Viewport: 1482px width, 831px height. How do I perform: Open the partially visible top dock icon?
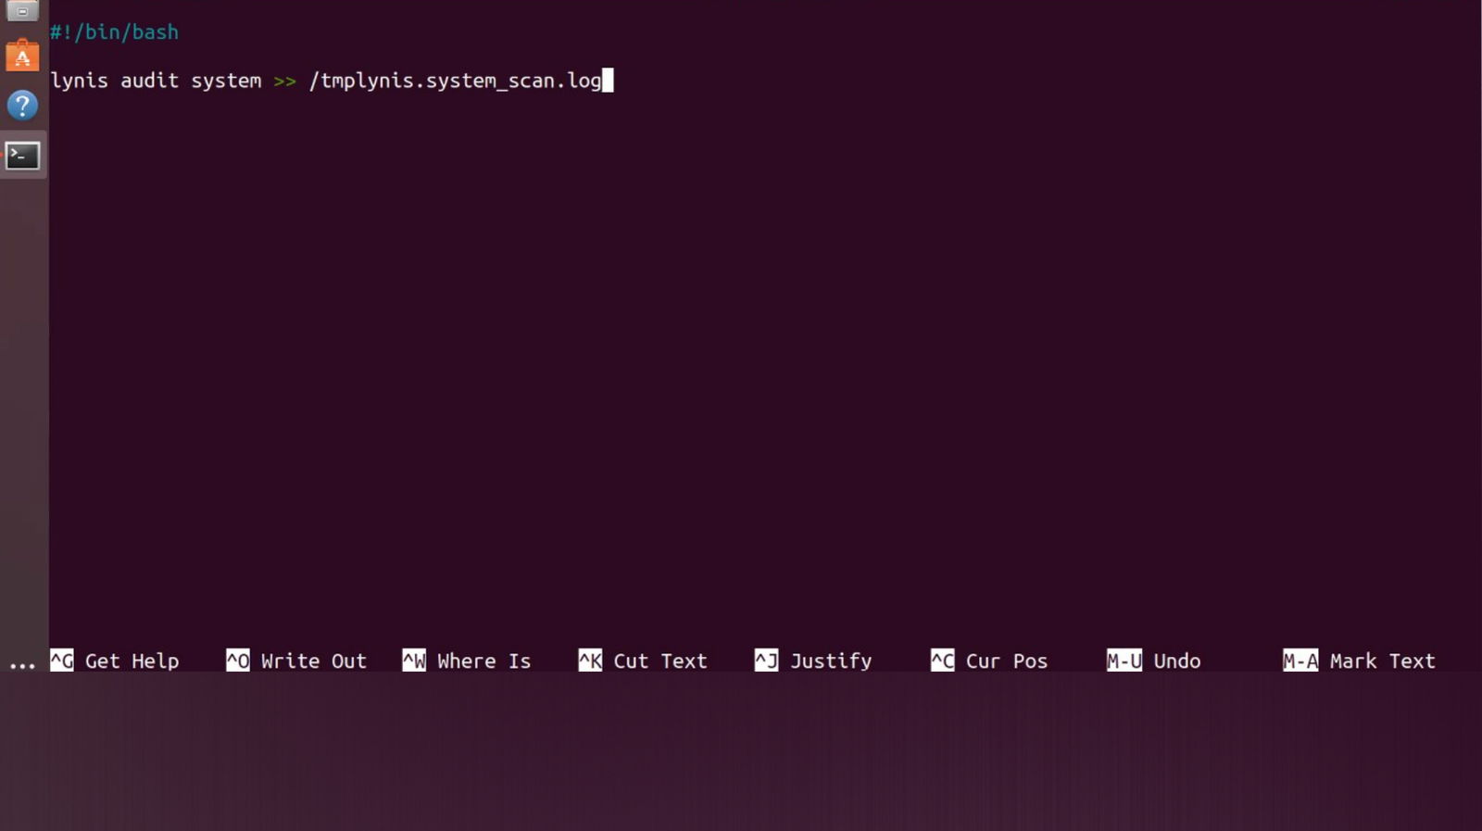[x=22, y=10]
